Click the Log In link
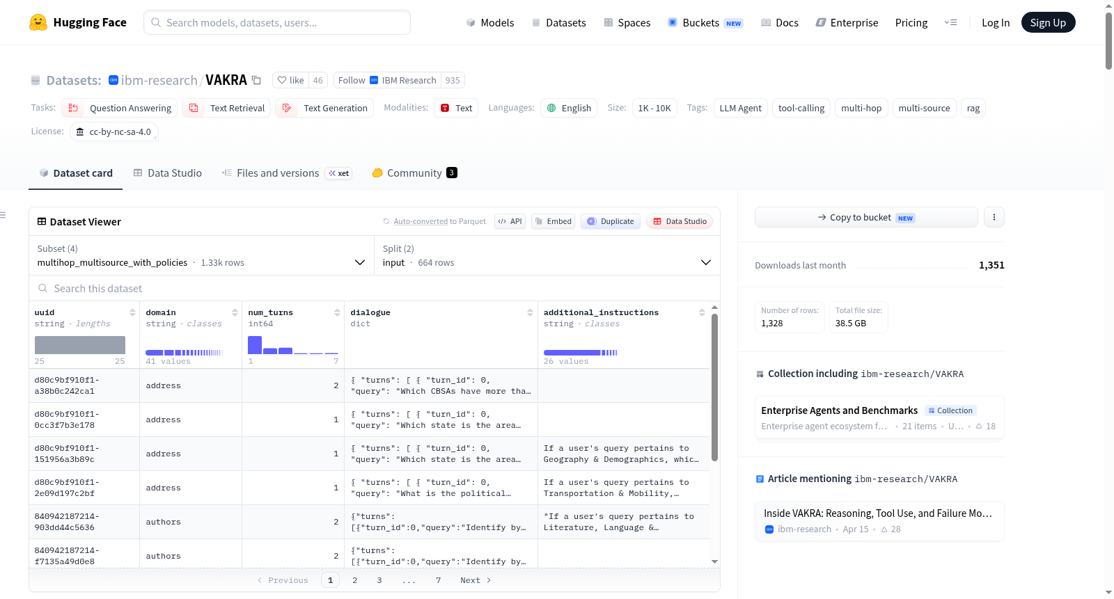1114x599 pixels. point(996,23)
